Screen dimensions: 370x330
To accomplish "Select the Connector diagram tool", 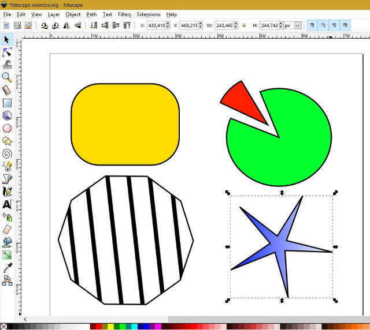I will [x=7, y=280].
